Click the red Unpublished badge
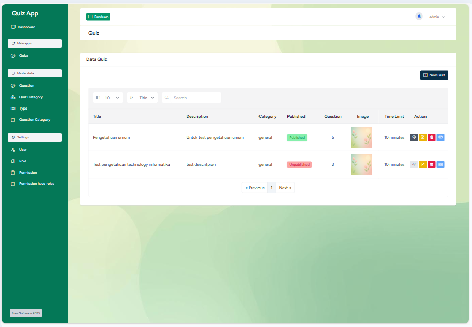 point(299,165)
